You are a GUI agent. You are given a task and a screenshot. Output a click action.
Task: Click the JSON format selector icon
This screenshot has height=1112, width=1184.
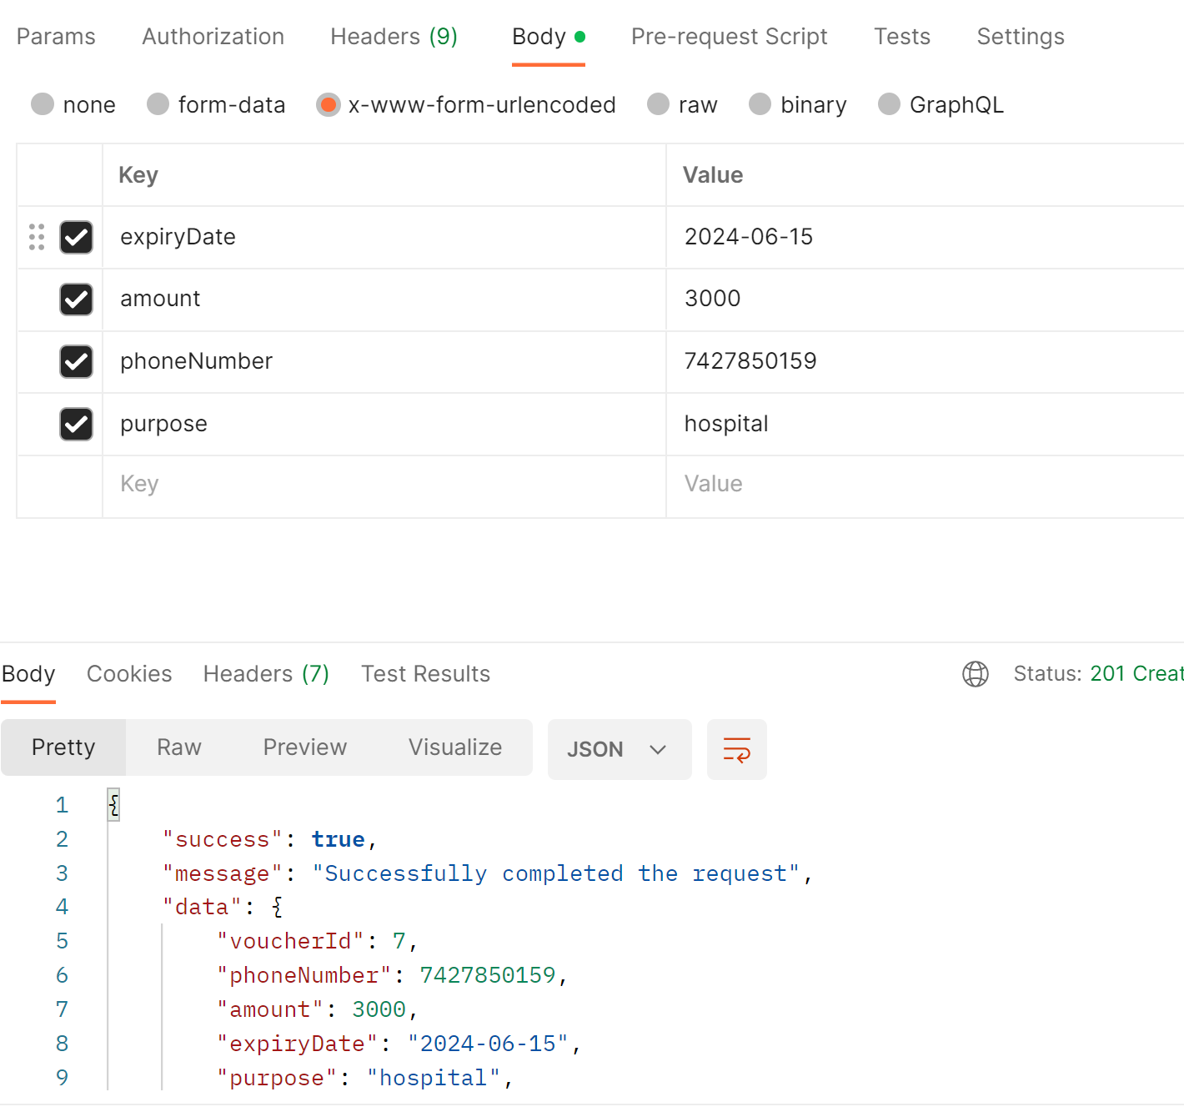click(620, 749)
